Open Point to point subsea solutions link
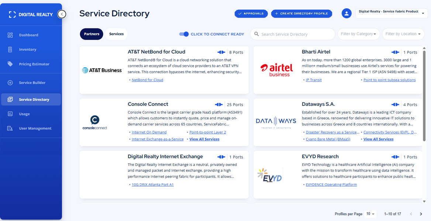The image size is (431, 221). pos(390,80)
